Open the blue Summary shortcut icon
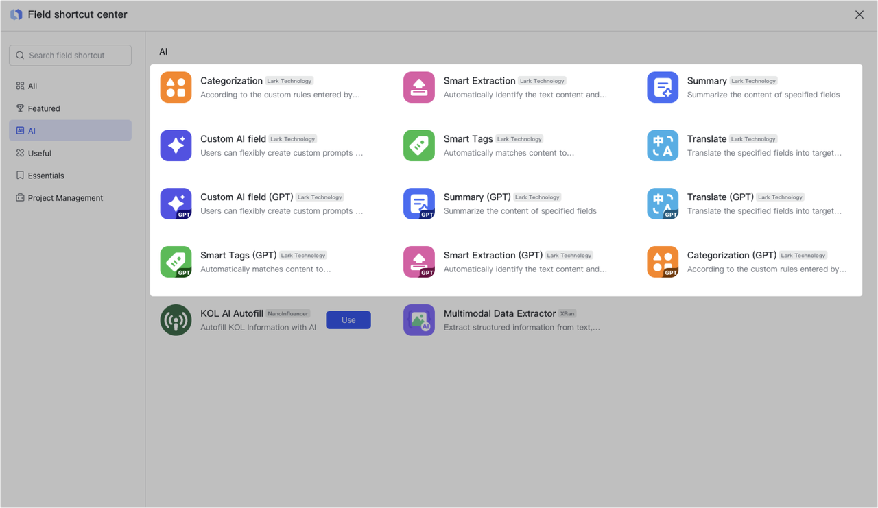 pos(663,87)
